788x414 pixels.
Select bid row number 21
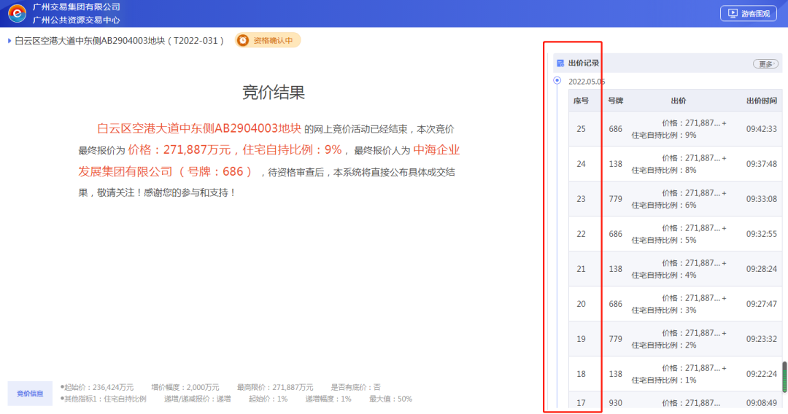click(x=581, y=269)
